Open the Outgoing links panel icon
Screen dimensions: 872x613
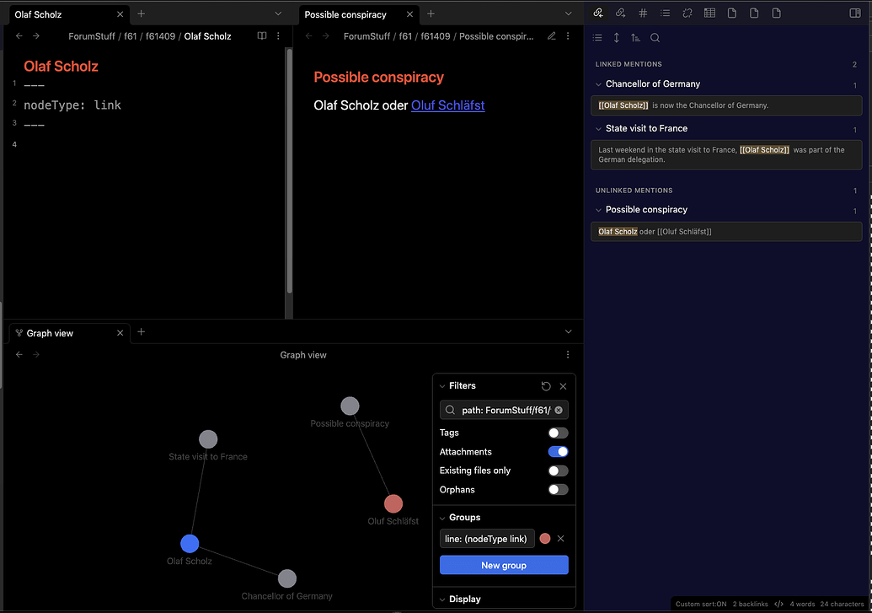click(620, 13)
